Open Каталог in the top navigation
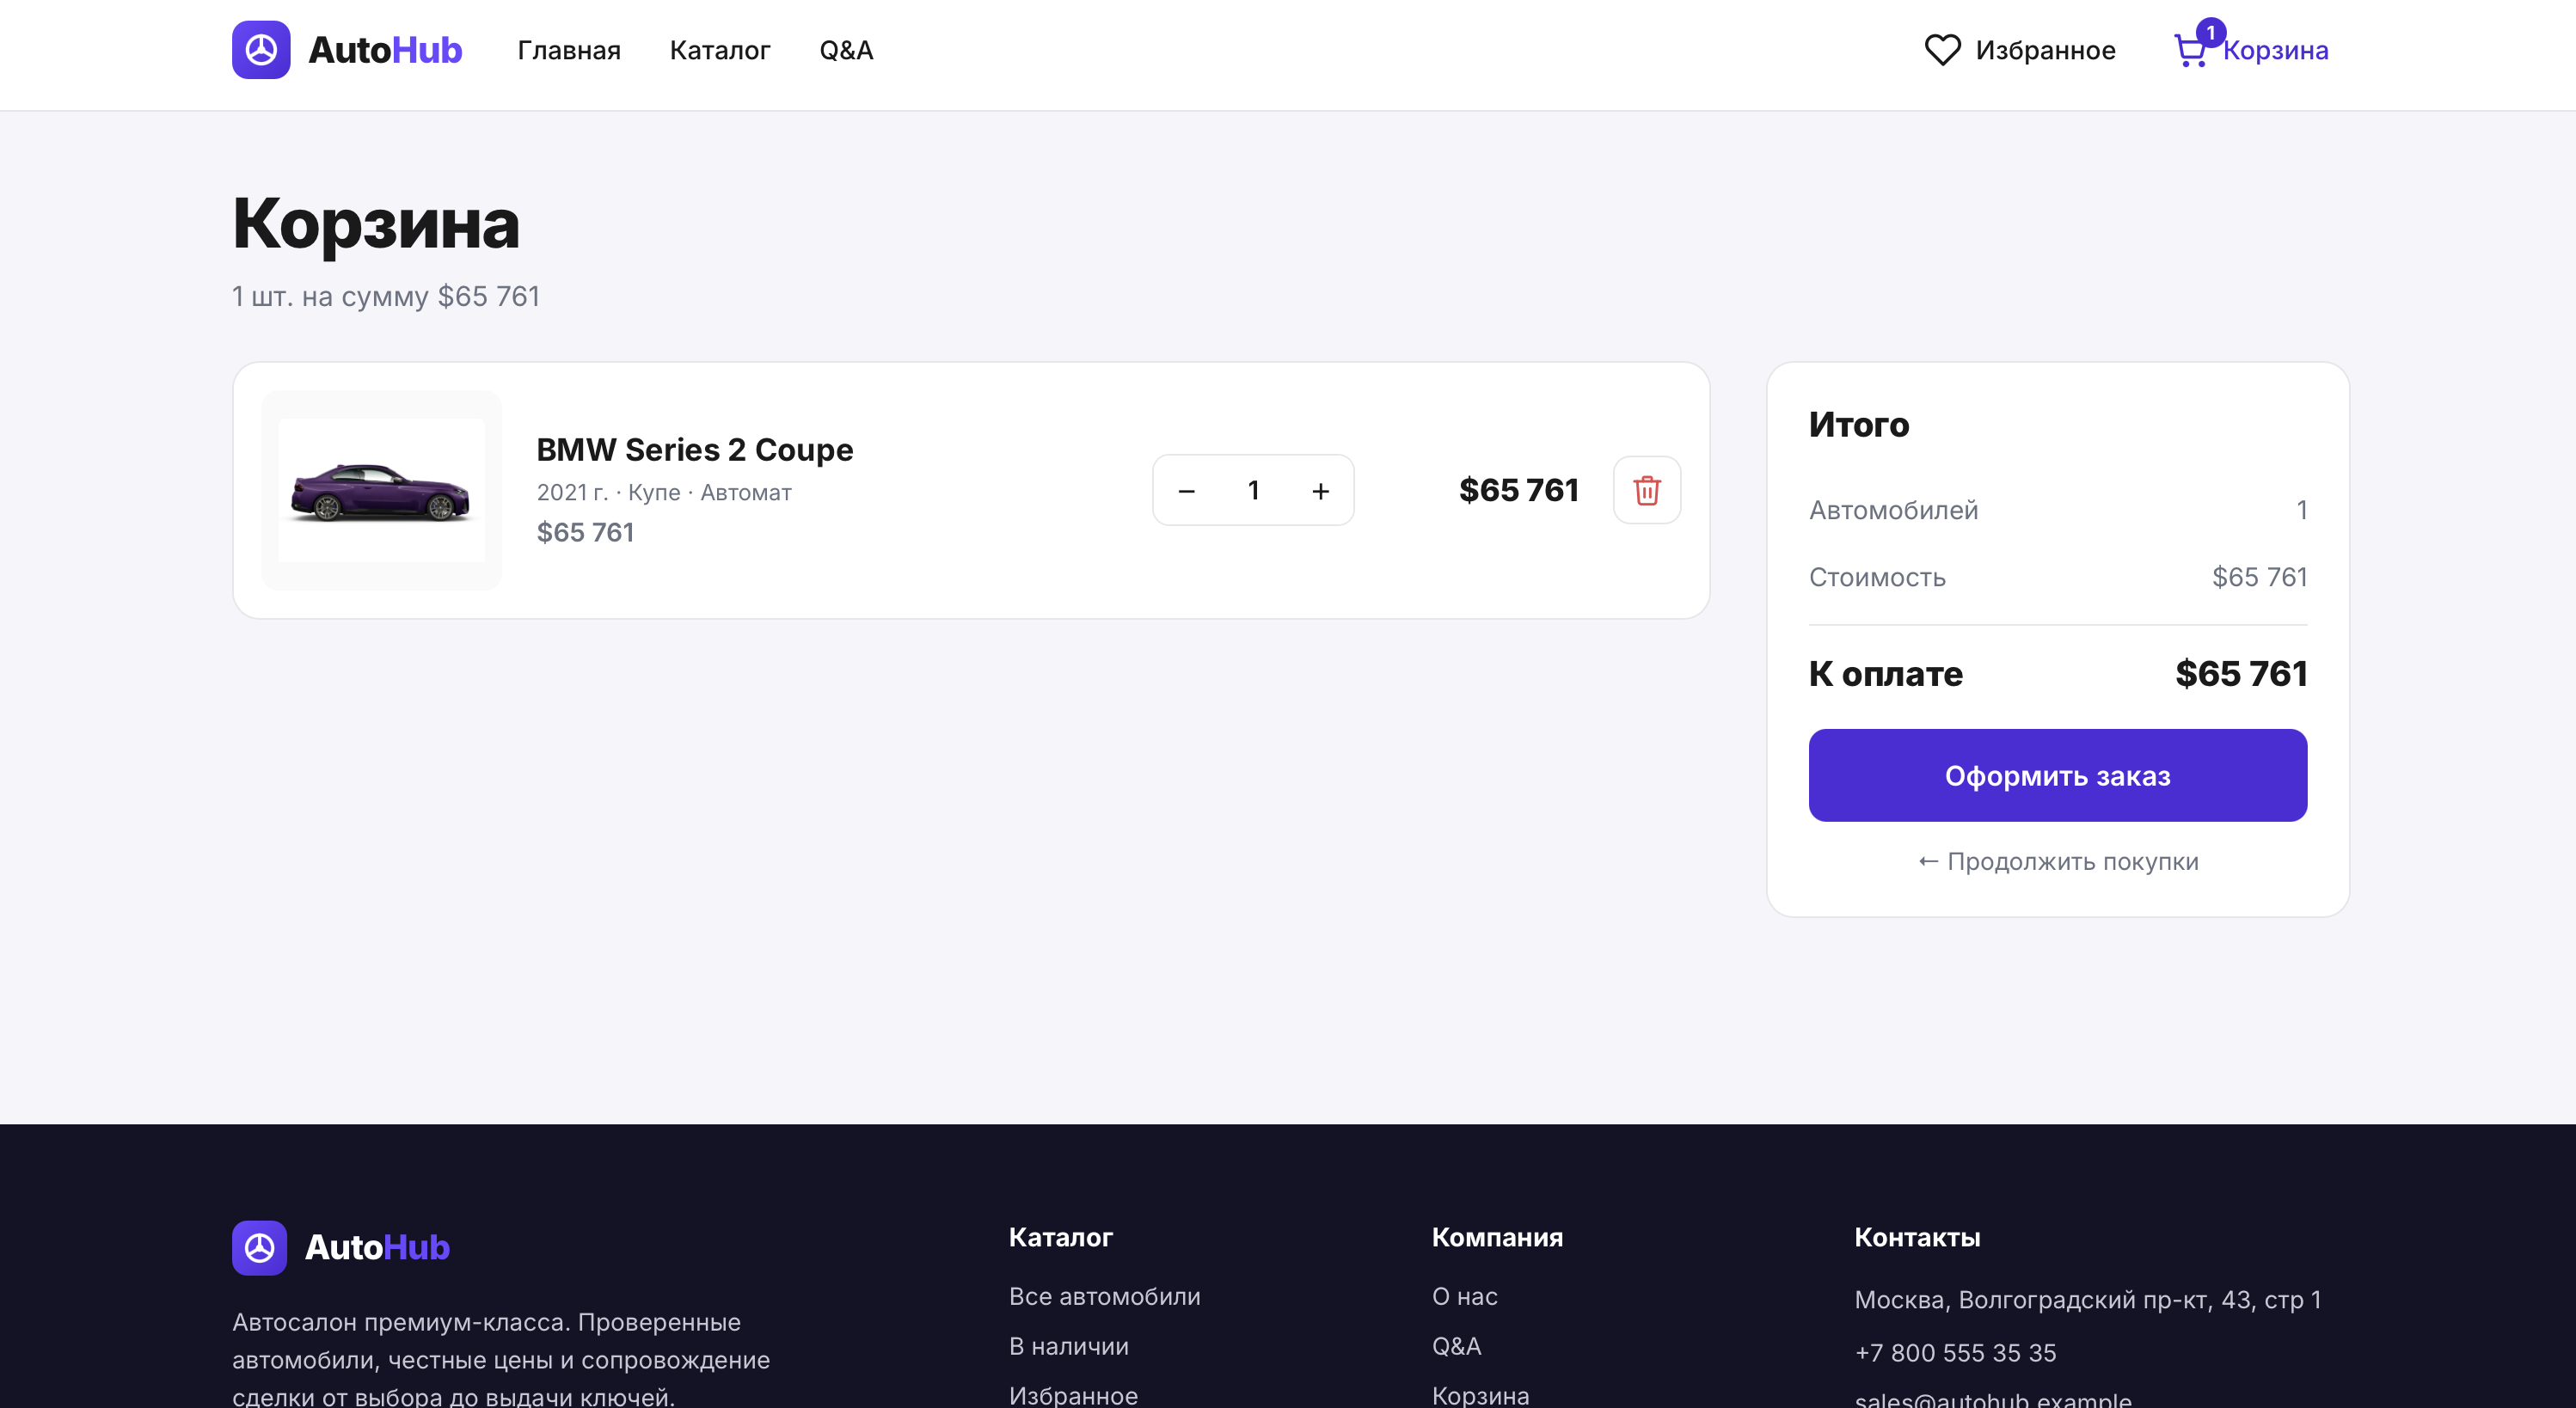The image size is (2576, 1408). 720,50
